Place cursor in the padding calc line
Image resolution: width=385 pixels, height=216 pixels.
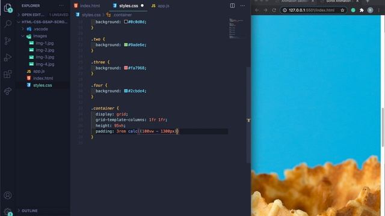point(137,131)
